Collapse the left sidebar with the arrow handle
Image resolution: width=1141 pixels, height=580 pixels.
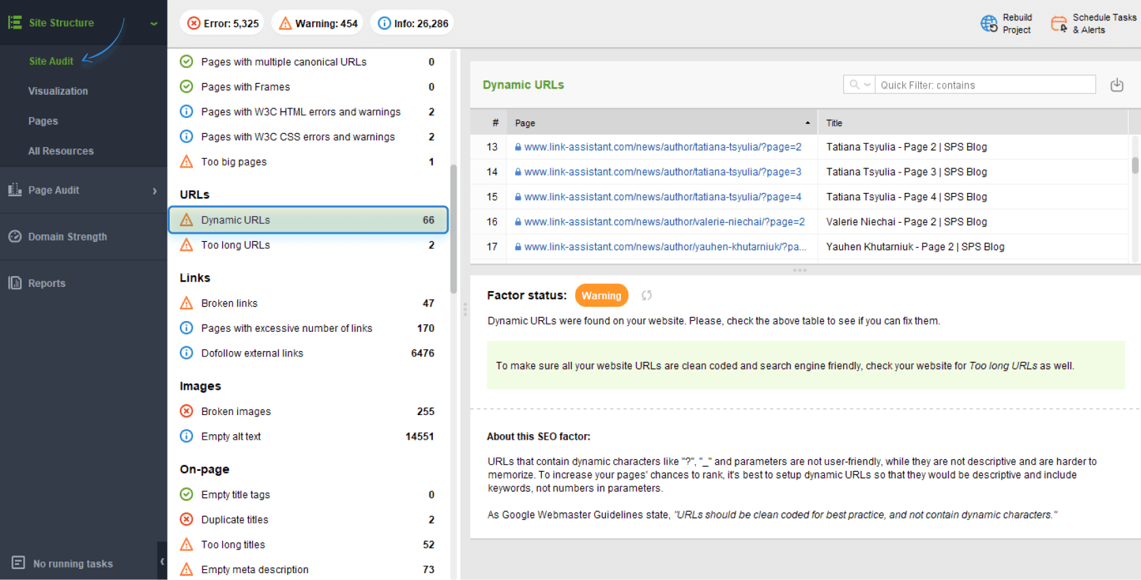(x=162, y=562)
